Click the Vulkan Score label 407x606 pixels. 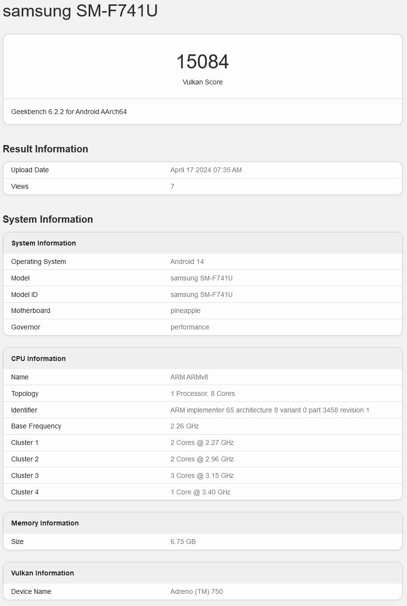[203, 82]
